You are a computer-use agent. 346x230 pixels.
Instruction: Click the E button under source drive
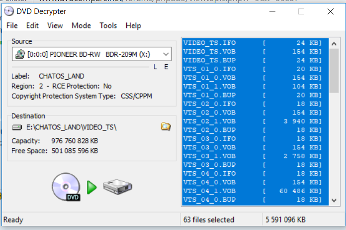tap(166, 67)
